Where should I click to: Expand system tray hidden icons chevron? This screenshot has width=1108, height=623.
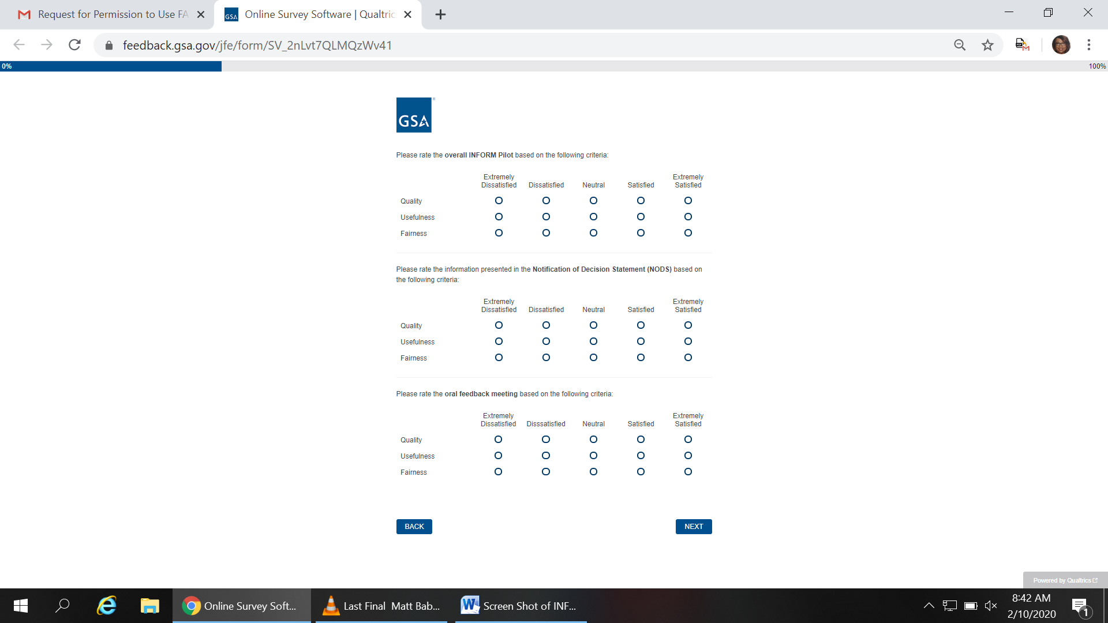(929, 606)
